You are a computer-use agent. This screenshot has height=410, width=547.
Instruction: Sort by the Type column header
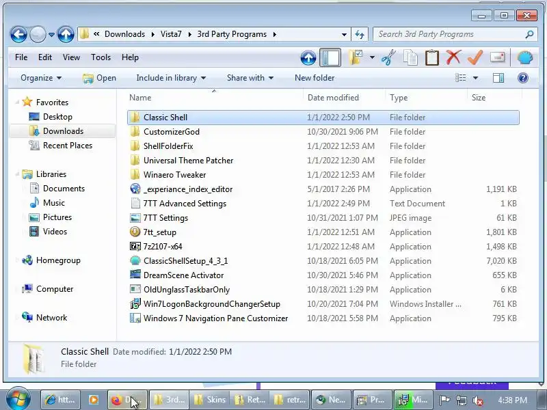pyautogui.click(x=426, y=98)
